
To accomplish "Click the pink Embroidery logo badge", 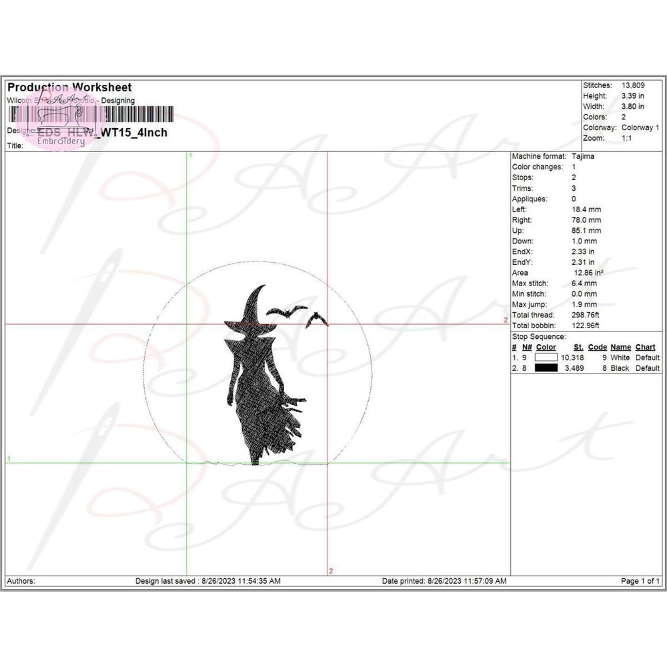I will pos(61,127).
